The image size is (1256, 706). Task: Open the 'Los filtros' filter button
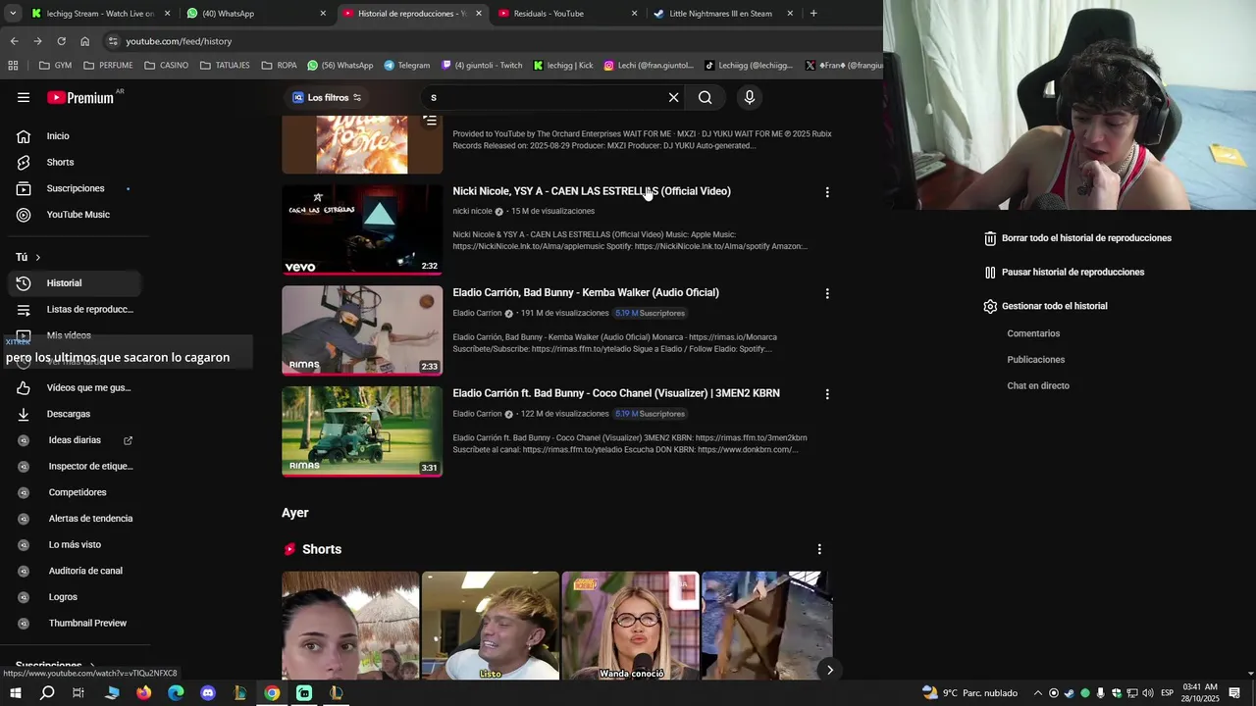click(x=328, y=97)
